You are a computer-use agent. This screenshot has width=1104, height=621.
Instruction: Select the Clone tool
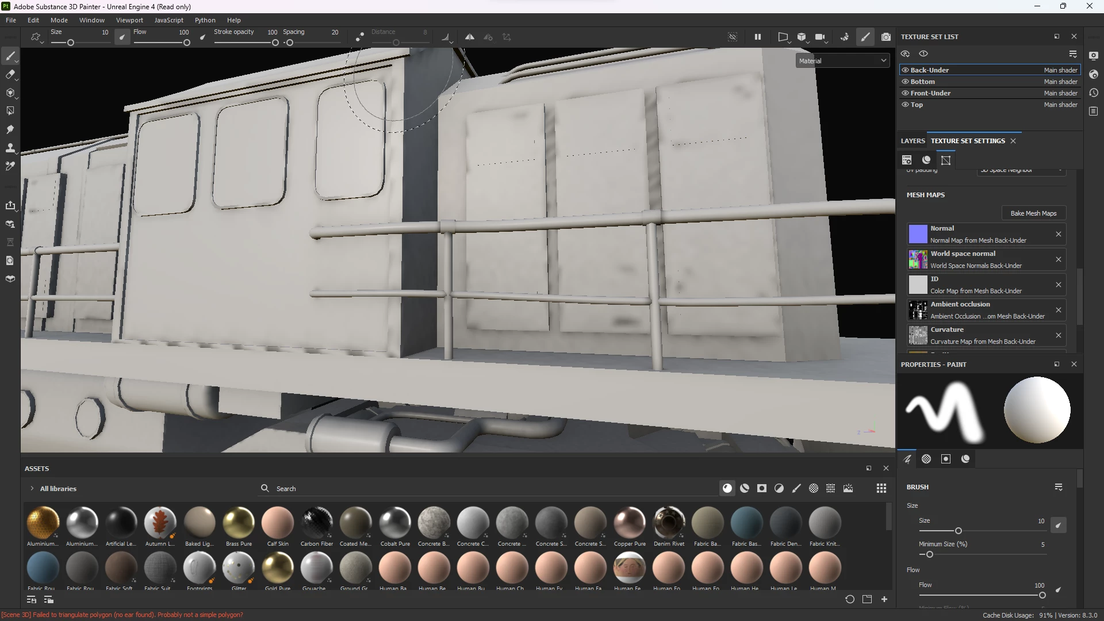click(10, 148)
